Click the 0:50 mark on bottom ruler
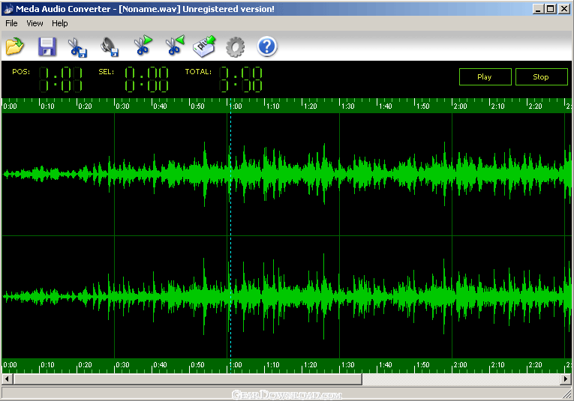The height and width of the screenshot is (401, 574). tap(197, 365)
